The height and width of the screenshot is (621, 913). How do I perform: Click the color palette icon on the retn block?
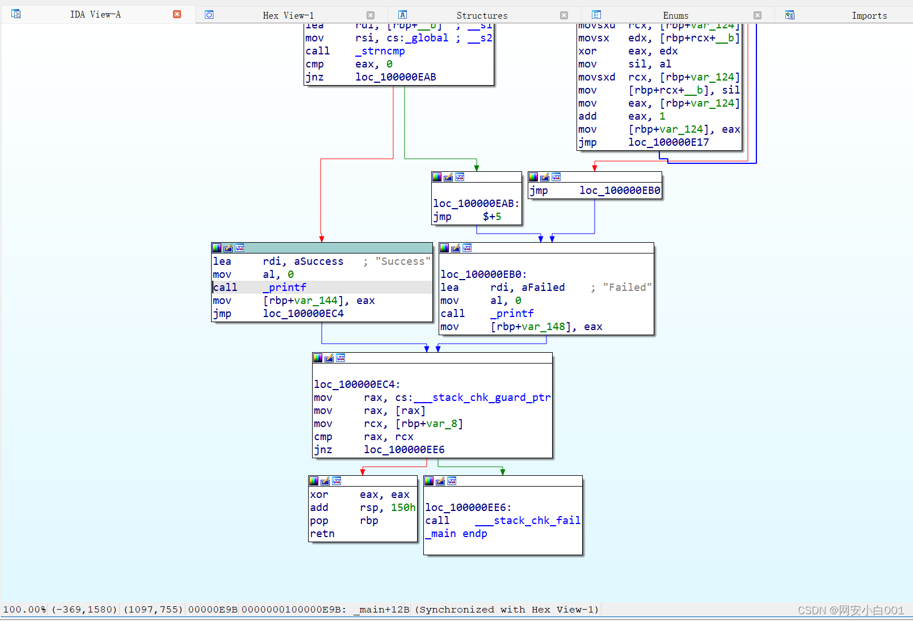point(314,481)
